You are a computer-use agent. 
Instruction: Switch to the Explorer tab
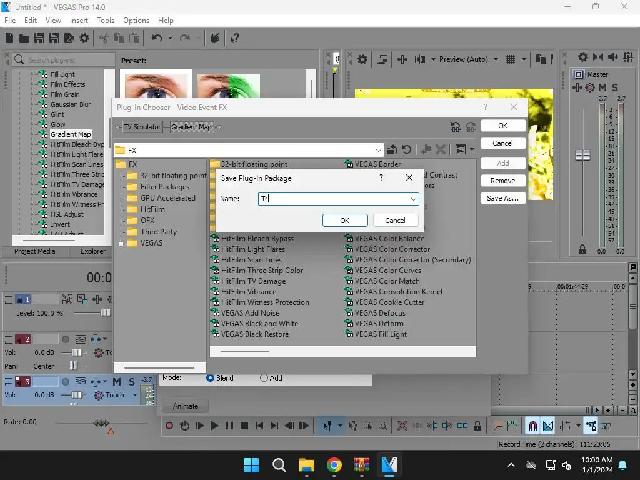pyautogui.click(x=93, y=251)
